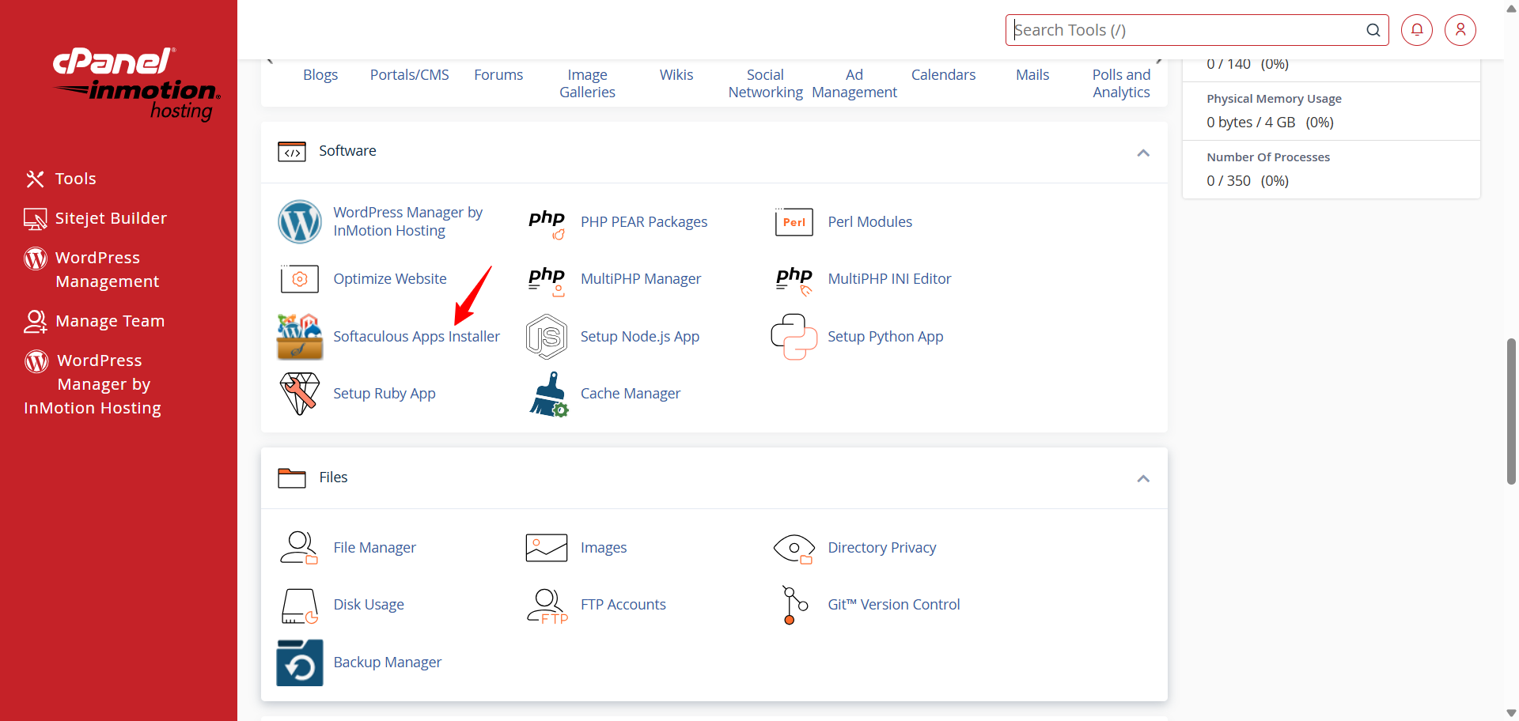Open Sitejet Builder in the sidebar
The height and width of the screenshot is (721, 1519).
pos(96,218)
